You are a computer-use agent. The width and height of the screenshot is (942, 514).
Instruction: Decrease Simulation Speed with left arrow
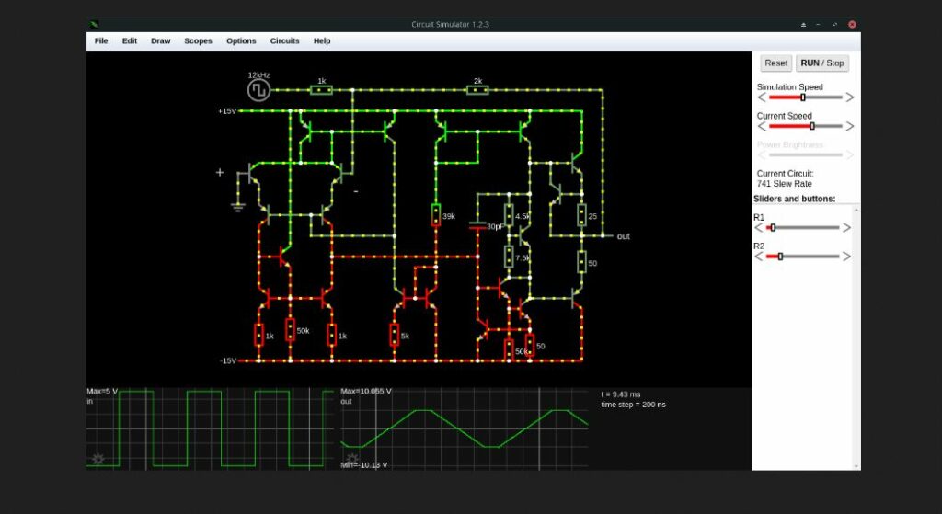(761, 97)
